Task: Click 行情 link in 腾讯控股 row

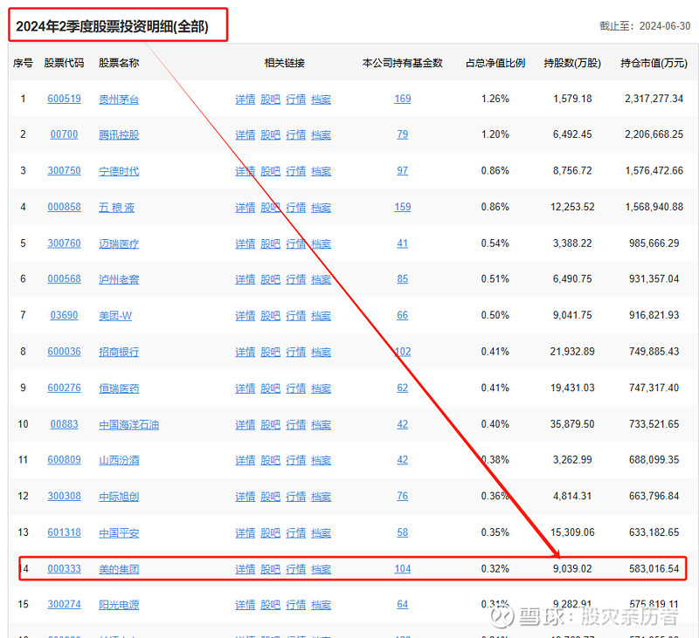Action: [x=295, y=135]
